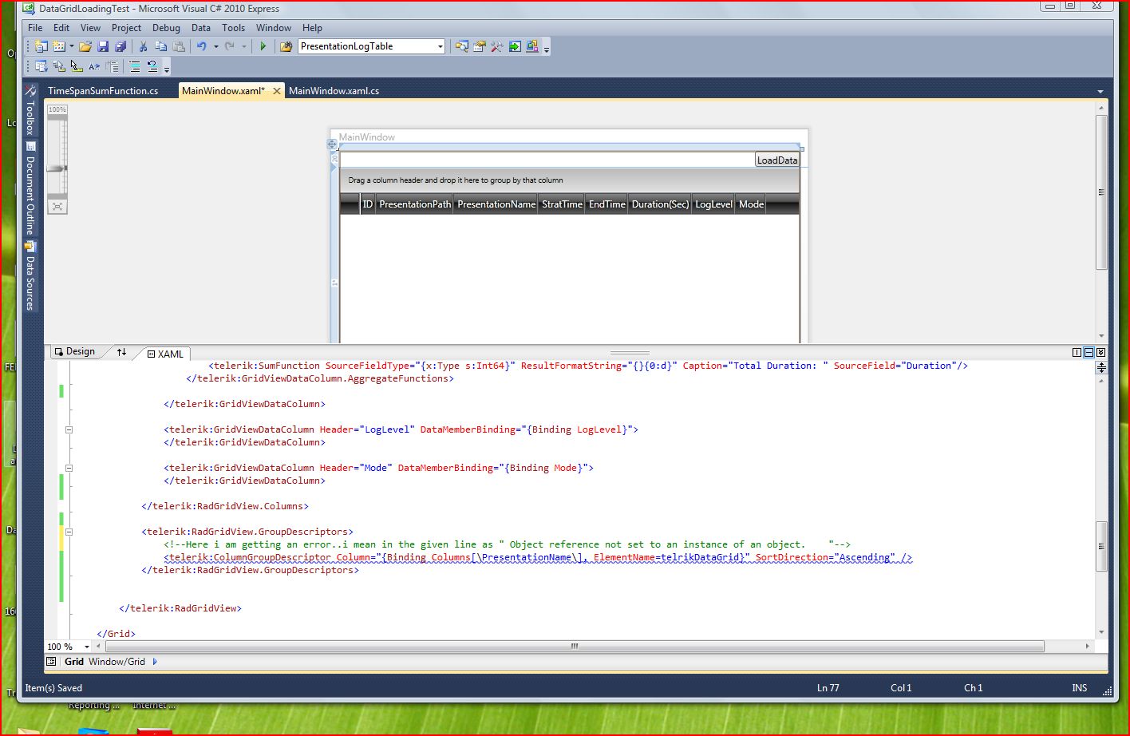This screenshot has height=736, width=1130.
Task: Click the Display Object Member List icon
Action: [x=41, y=67]
